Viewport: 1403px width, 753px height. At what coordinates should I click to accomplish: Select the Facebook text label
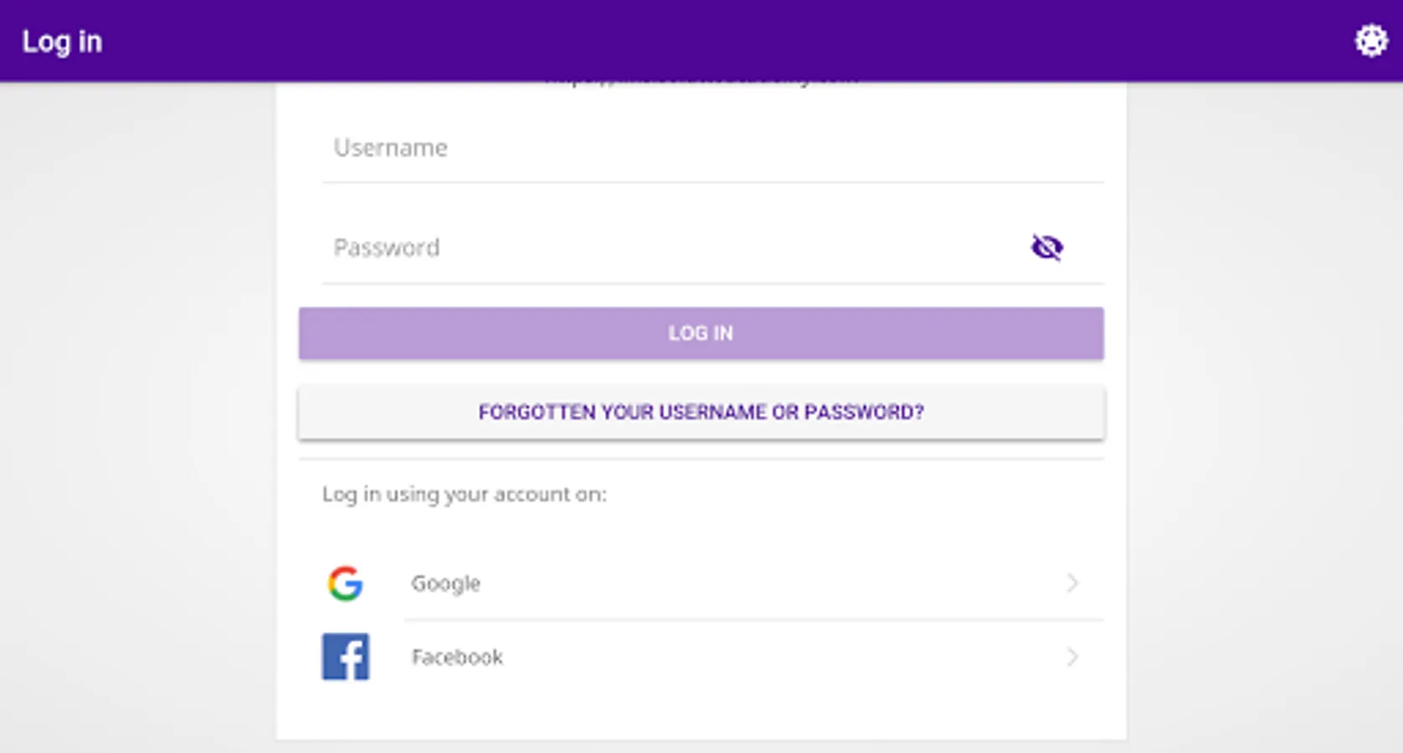pyautogui.click(x=457, y=657)
